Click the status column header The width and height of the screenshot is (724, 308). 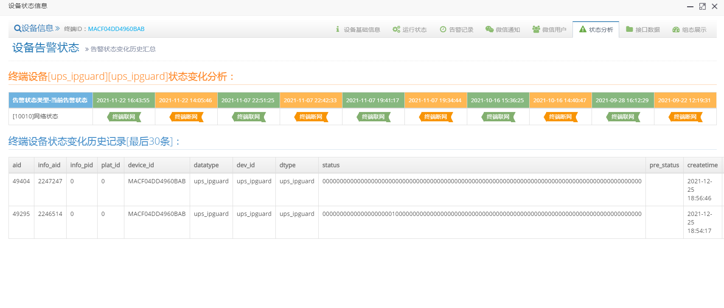pos(331,165)
